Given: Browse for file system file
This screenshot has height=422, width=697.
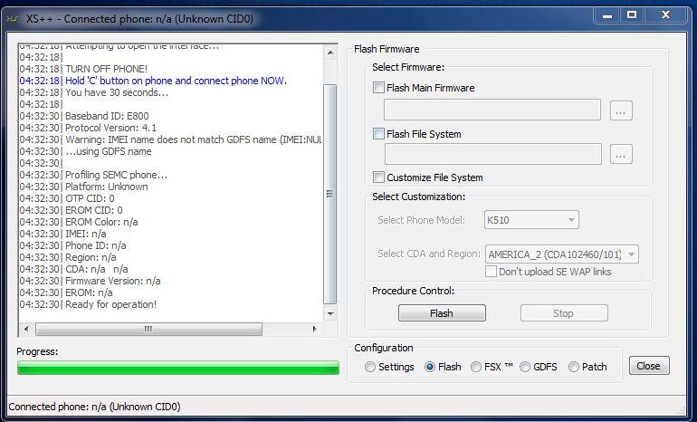Looking at the screenshot, I should pos(620,155).
